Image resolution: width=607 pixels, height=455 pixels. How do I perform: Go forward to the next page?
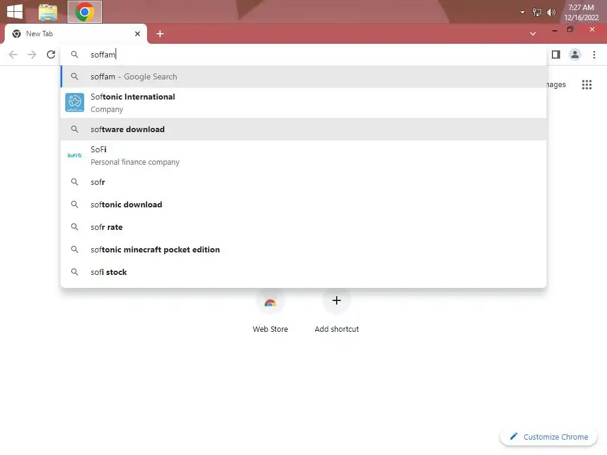pos(32,55)
